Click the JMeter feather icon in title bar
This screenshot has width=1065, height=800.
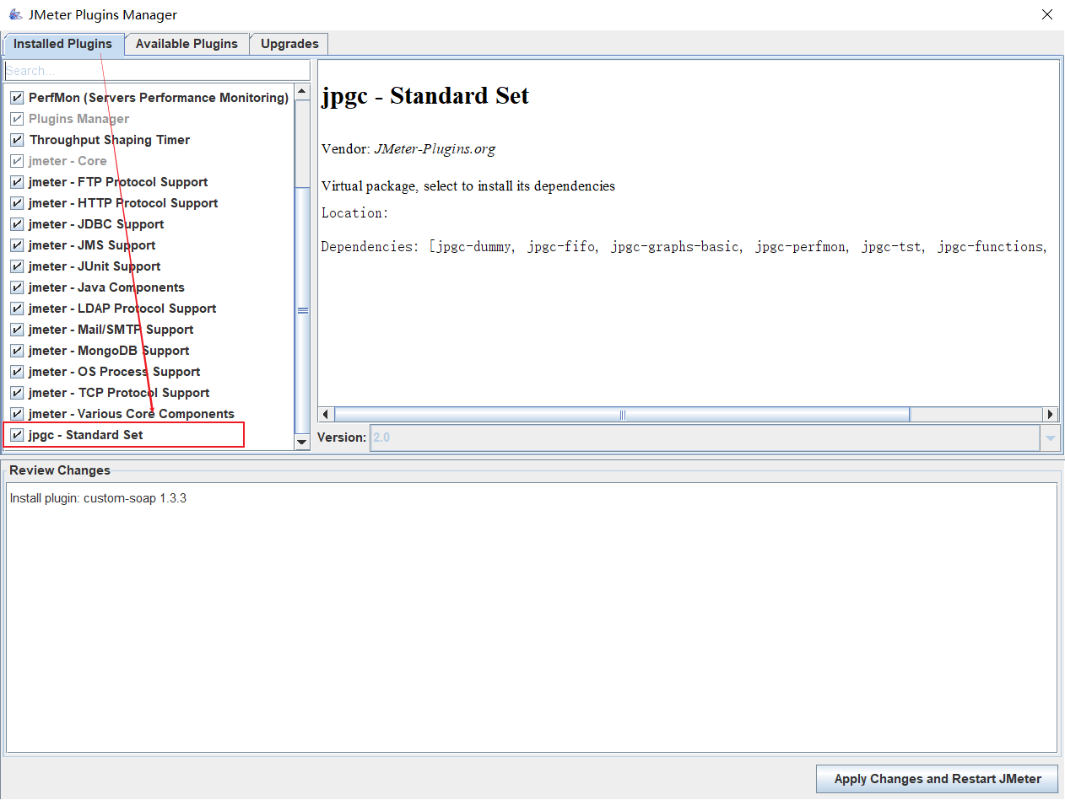tap(15, 14)
